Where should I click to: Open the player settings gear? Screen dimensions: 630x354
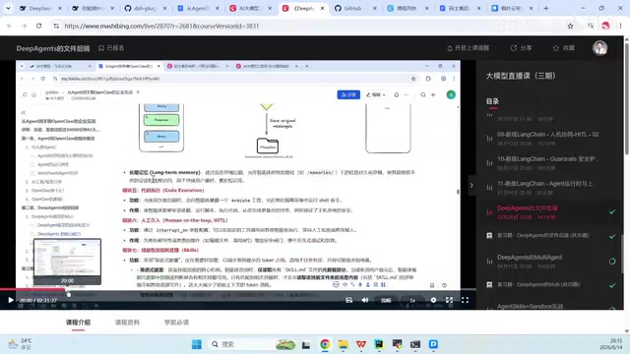(433, 300)
